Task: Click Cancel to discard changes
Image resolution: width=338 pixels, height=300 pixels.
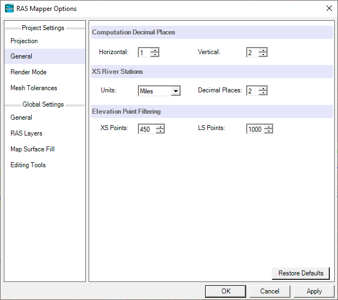Action: (270, 291)
